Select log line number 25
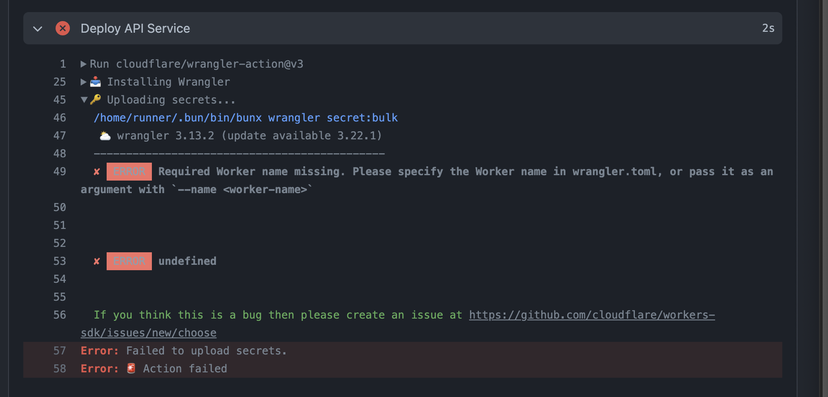 tap(60, 82)
